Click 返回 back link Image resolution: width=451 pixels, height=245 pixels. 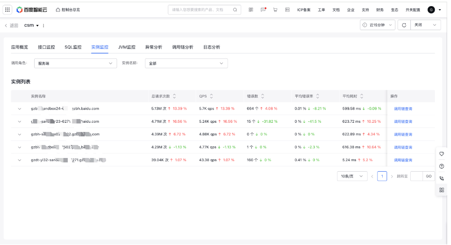tap(11, 25)
